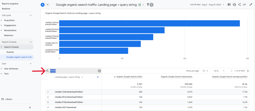Open the Rows per page dropdown
Viewport: 255px width, 111px height.
tap(205, 71)
